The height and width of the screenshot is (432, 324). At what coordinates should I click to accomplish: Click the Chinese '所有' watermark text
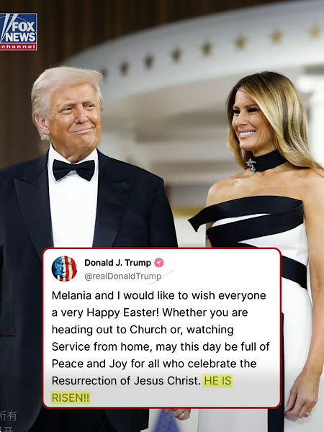[9, 415]
